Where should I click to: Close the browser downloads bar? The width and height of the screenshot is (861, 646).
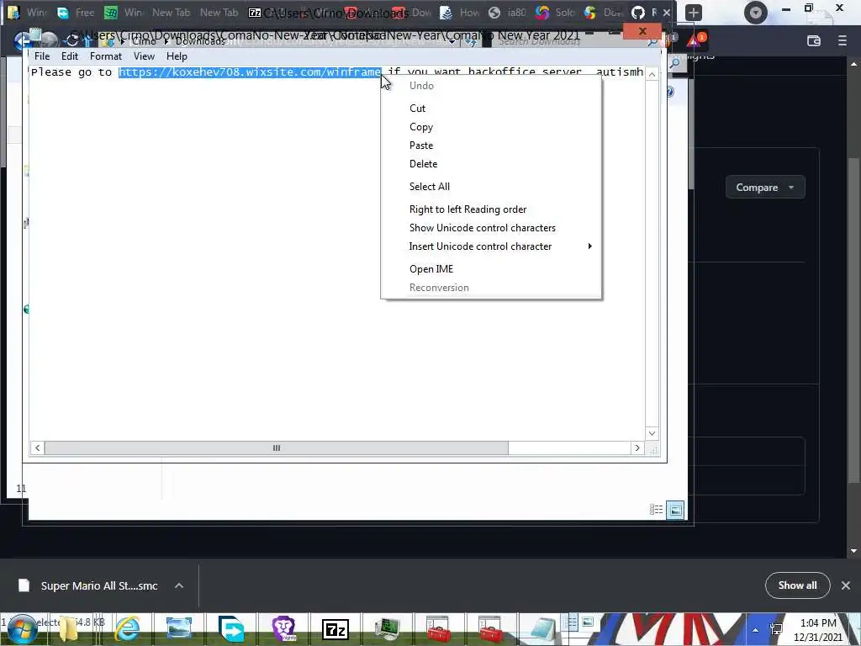coord(846,585)
